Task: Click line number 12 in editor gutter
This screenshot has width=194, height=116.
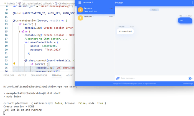Action: [6, 21]
